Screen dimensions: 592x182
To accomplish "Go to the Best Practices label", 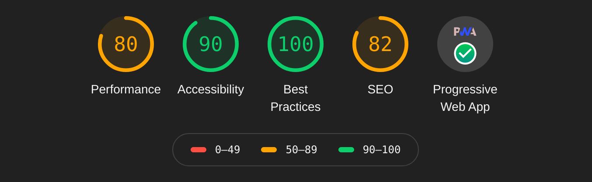I will pos(296,98).
